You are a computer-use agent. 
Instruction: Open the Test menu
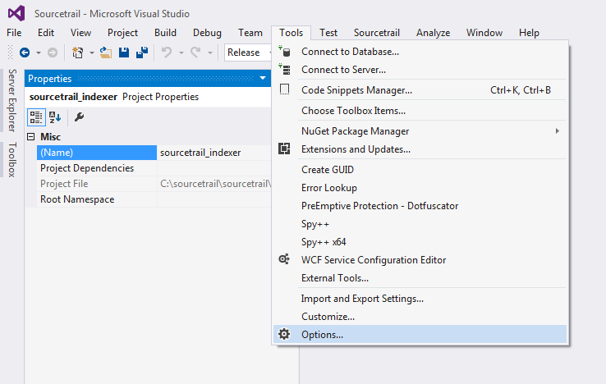pos(328,33)
